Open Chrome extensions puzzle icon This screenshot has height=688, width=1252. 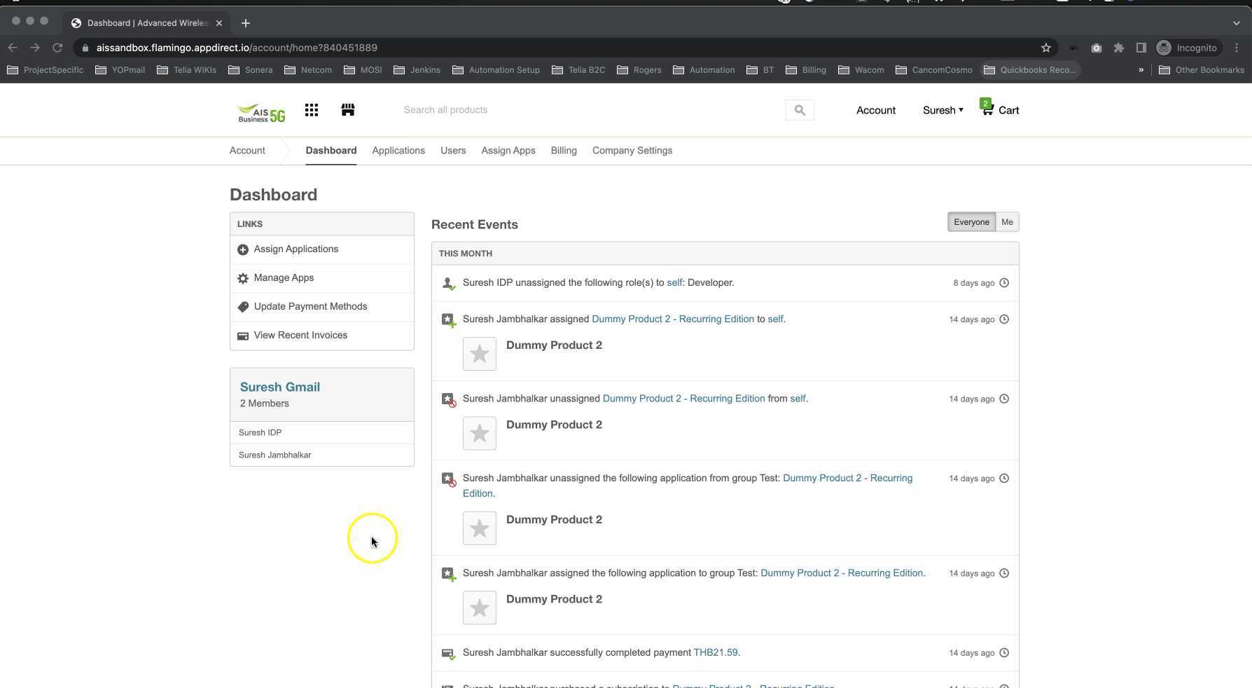[x=1118, y=48]
